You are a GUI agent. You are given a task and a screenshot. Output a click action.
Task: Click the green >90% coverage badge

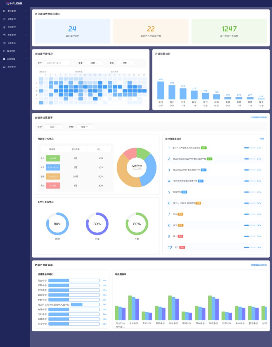point(53,159)
